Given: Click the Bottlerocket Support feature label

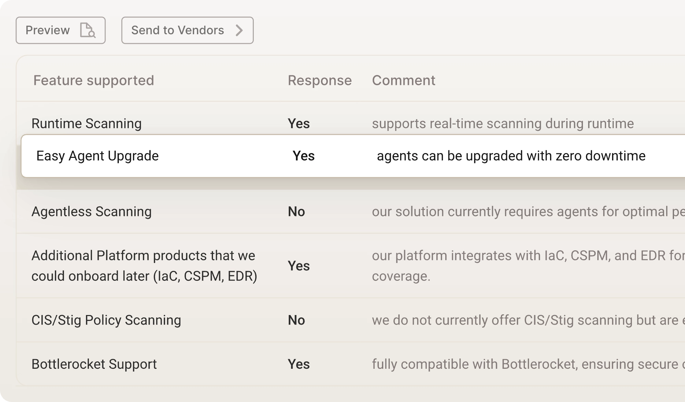Looking at the screenshot, I should point(94,364).
